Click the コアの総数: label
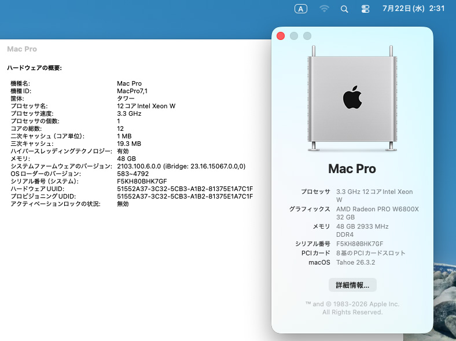 tap(26, 129)
